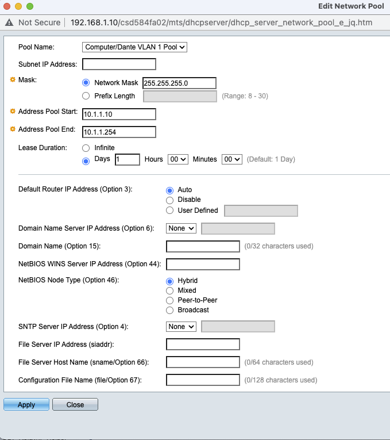Select Hybrid NetBIOS node type
Screen dimensions: 390x440
(x=169, y=281)
